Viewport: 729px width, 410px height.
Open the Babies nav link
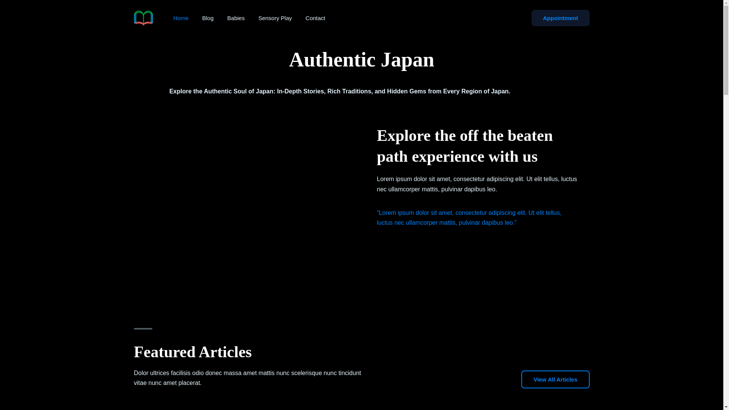click(236, 18)
